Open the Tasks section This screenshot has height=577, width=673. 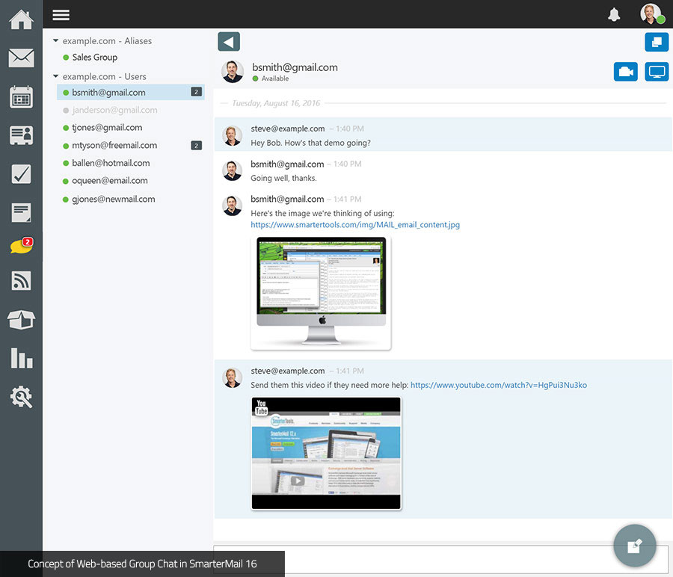click(x=20, y=174)
